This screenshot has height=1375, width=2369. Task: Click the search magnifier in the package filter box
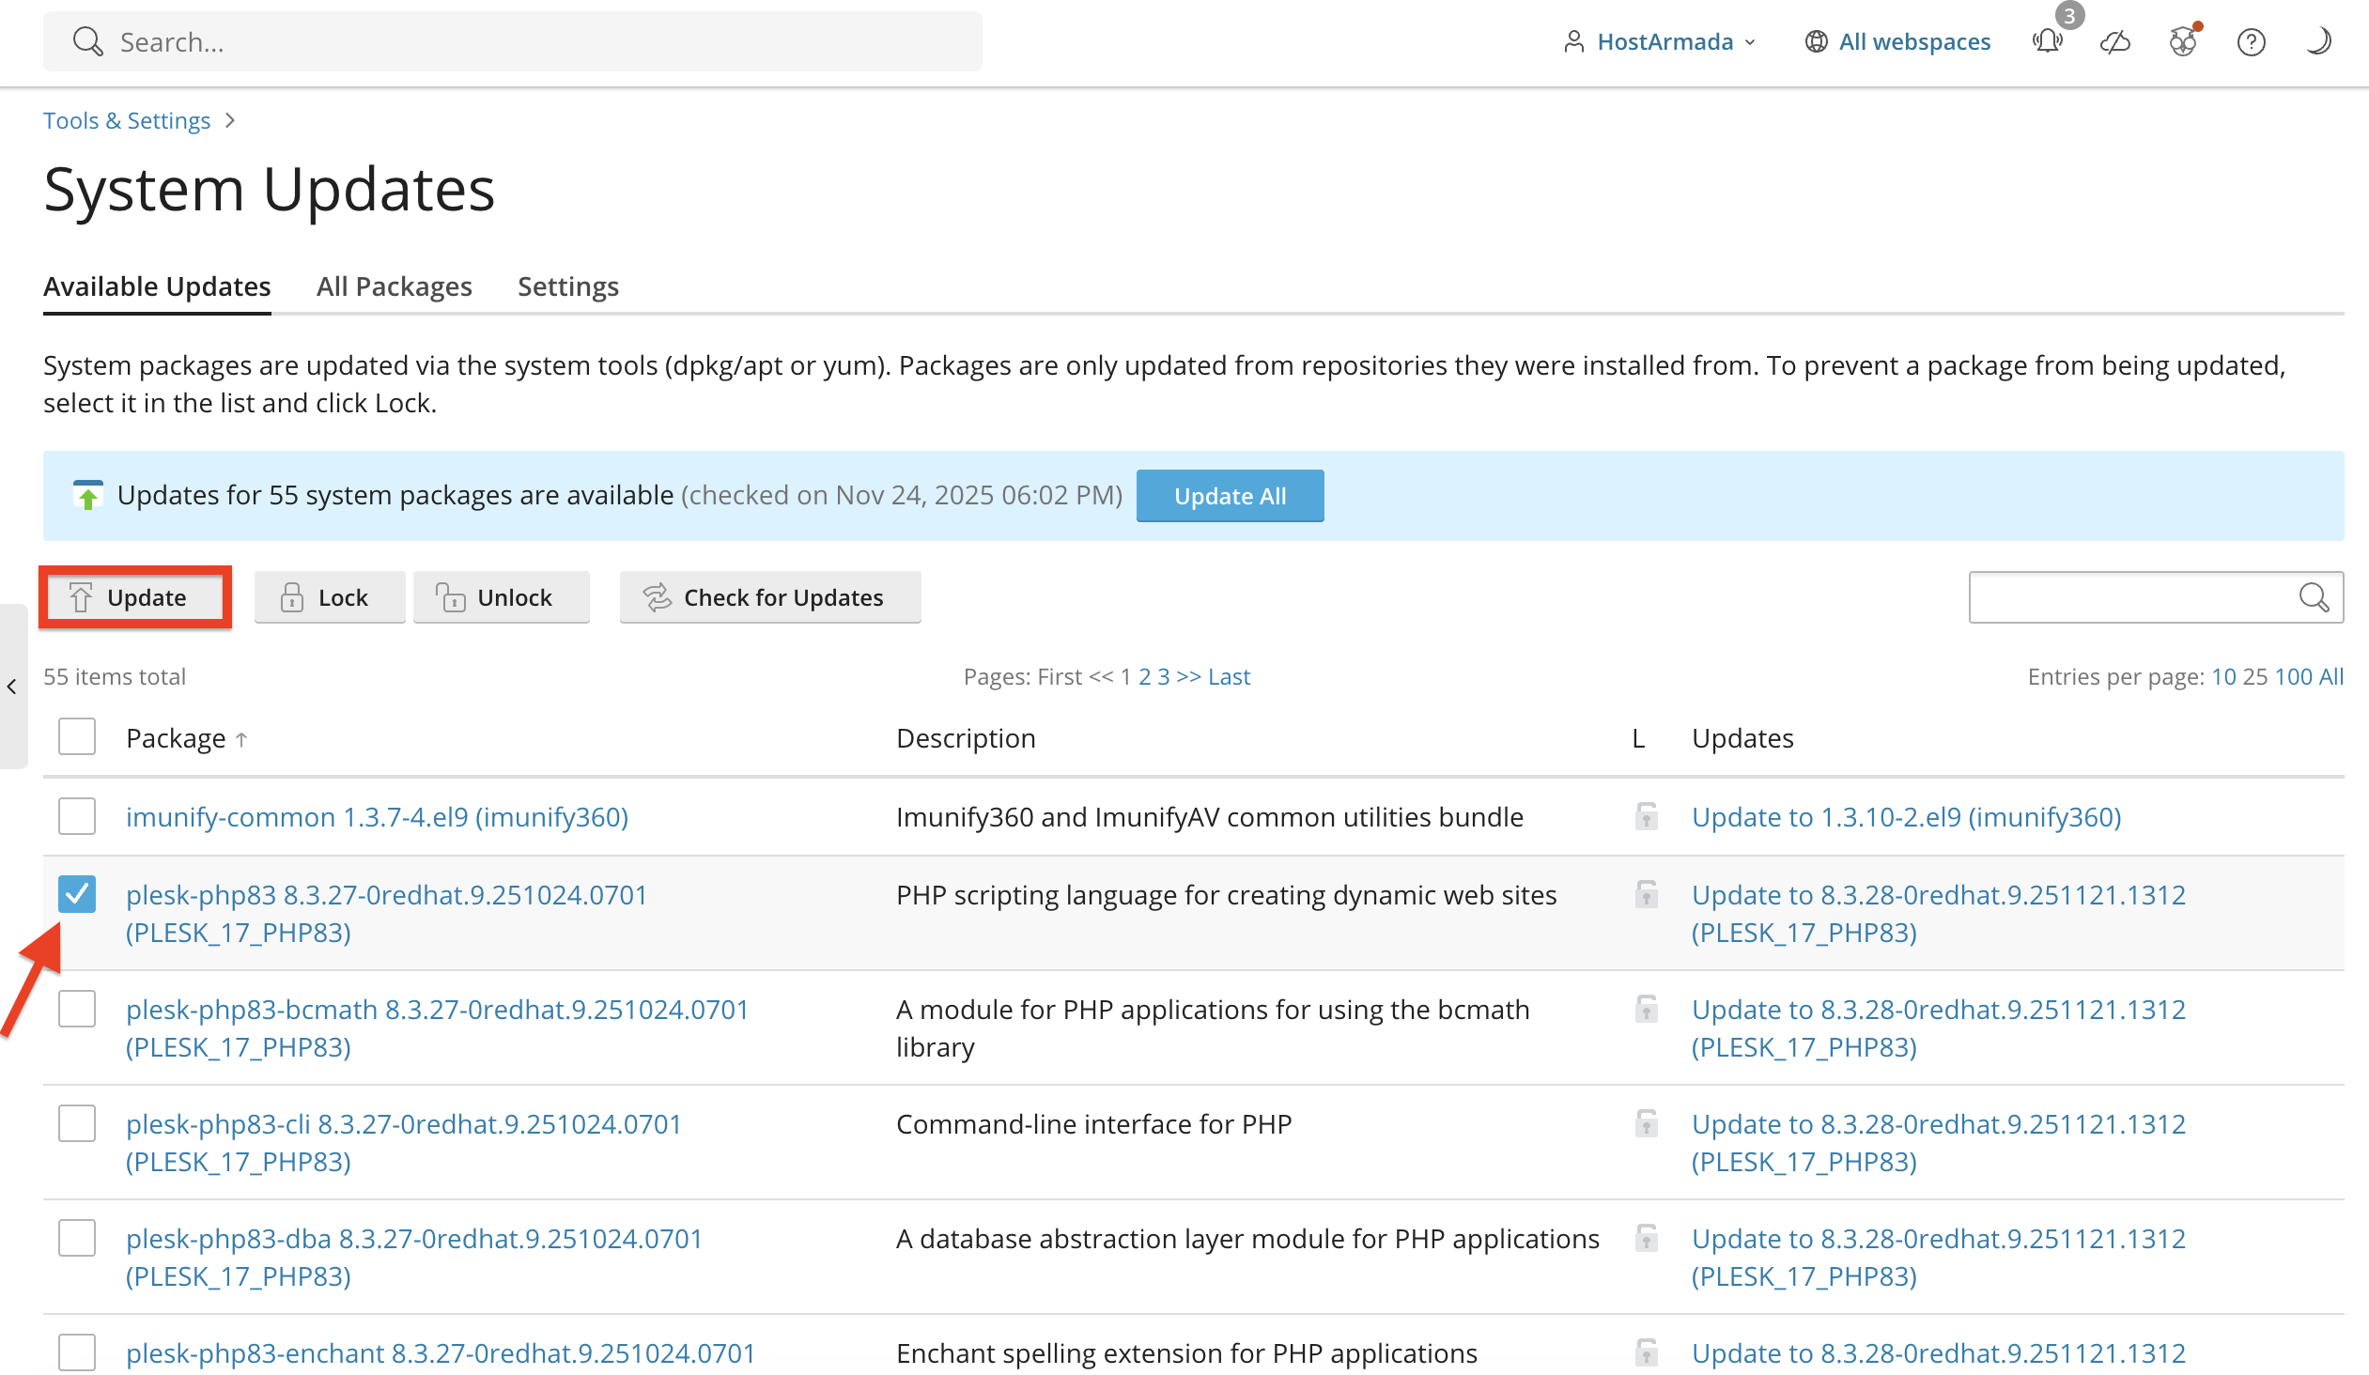[2314, 596]
